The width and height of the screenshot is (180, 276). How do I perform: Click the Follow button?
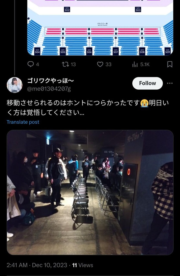pyautogui.click(x=147, y=83)
